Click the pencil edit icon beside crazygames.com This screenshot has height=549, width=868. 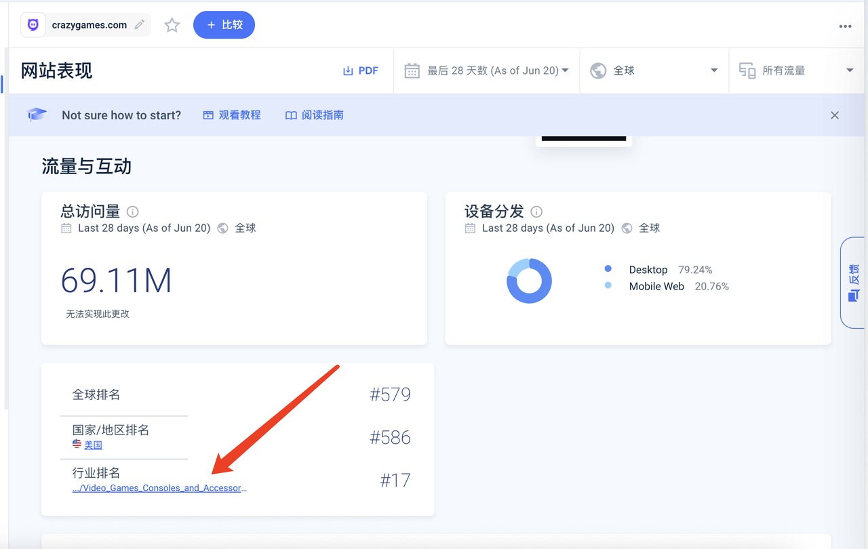pos(140,25)
